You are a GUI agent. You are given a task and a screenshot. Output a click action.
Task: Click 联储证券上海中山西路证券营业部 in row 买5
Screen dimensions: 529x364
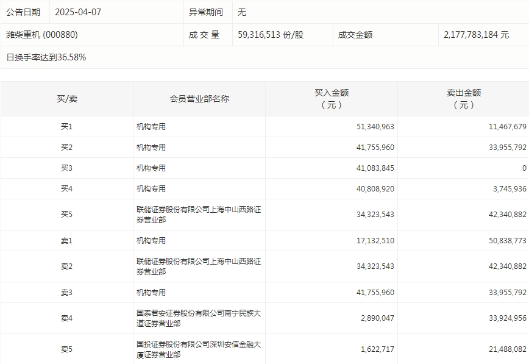tap(197, 214)
